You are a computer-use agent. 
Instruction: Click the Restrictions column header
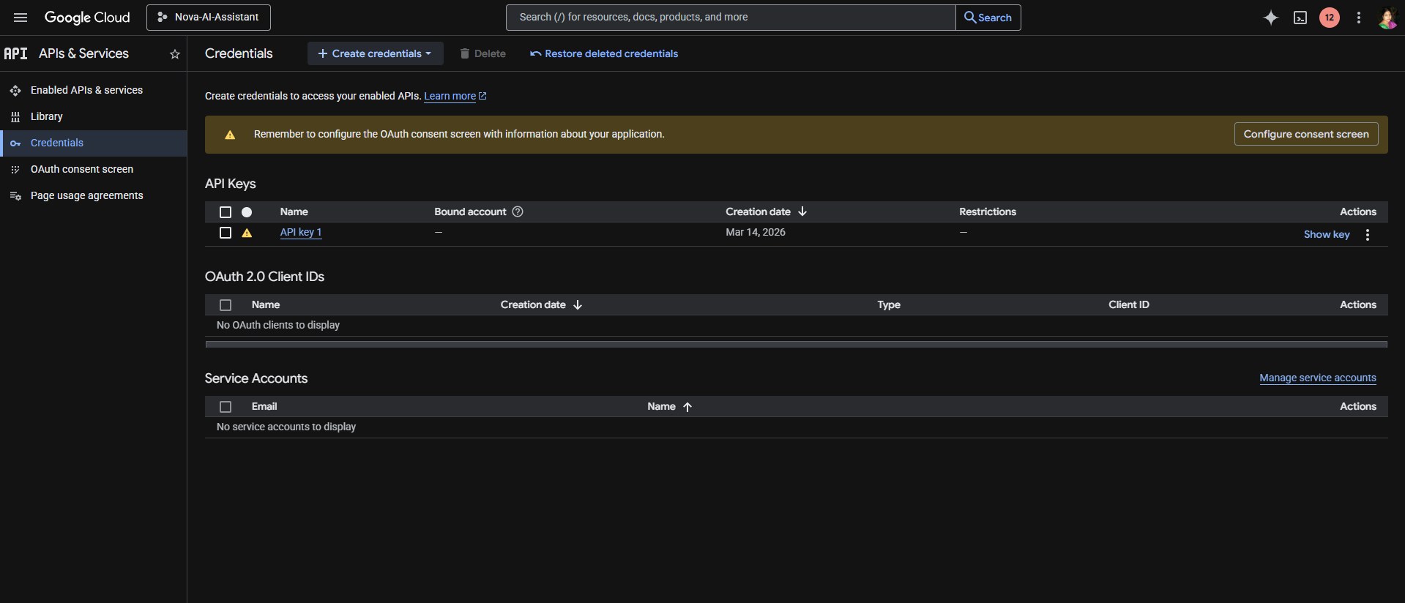pos(988,211)
